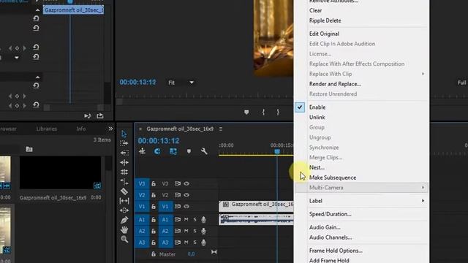Click Add Marker in Program Monitor
This screenshot has width=468, height=263.
click(246, 112)
